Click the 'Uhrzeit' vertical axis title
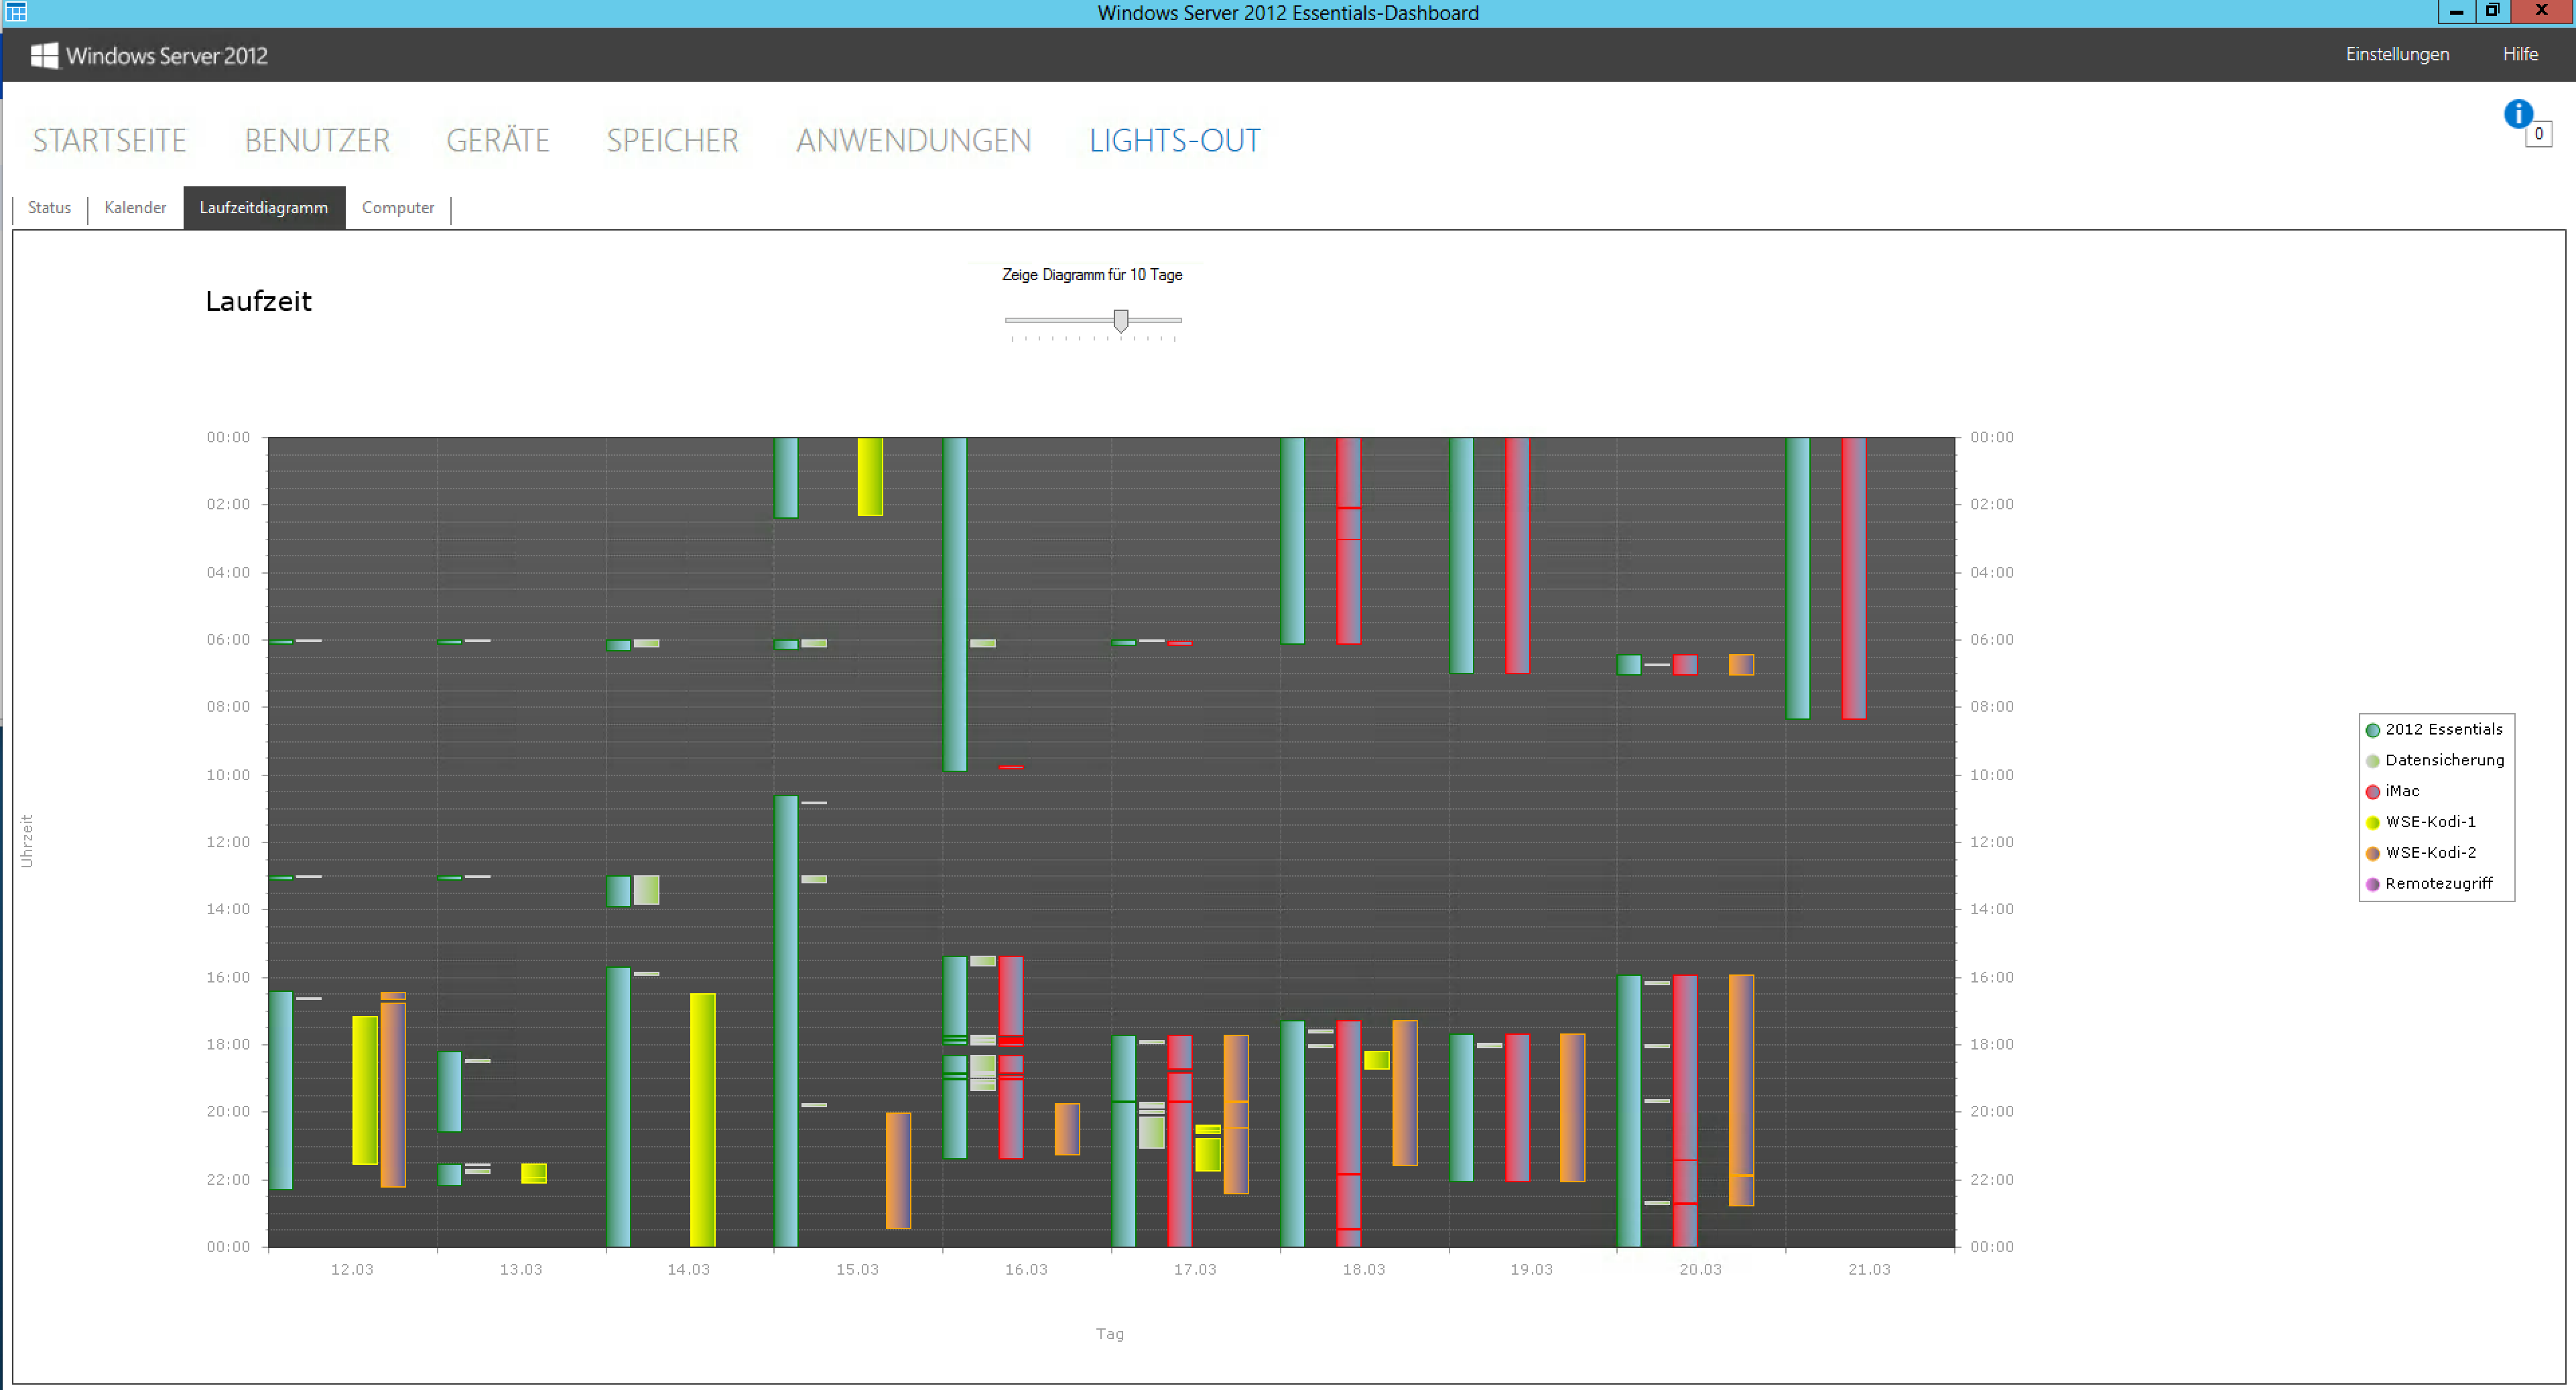Image resolution: width=2576 pixels, height=1390 pixels. tap(27, 841)
